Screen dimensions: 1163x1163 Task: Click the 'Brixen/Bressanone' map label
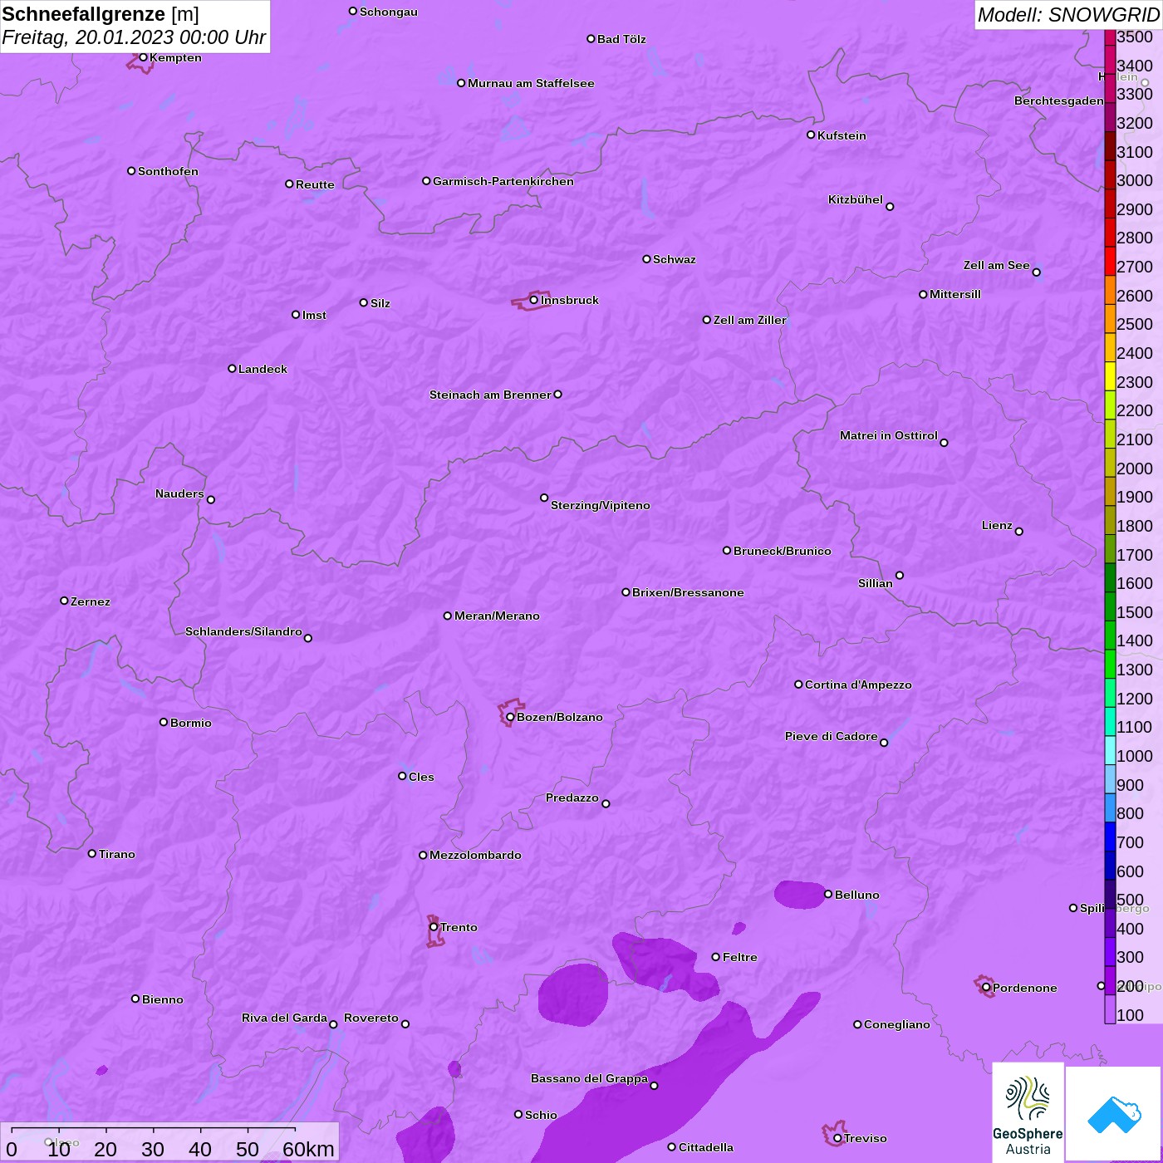[688, 592]
